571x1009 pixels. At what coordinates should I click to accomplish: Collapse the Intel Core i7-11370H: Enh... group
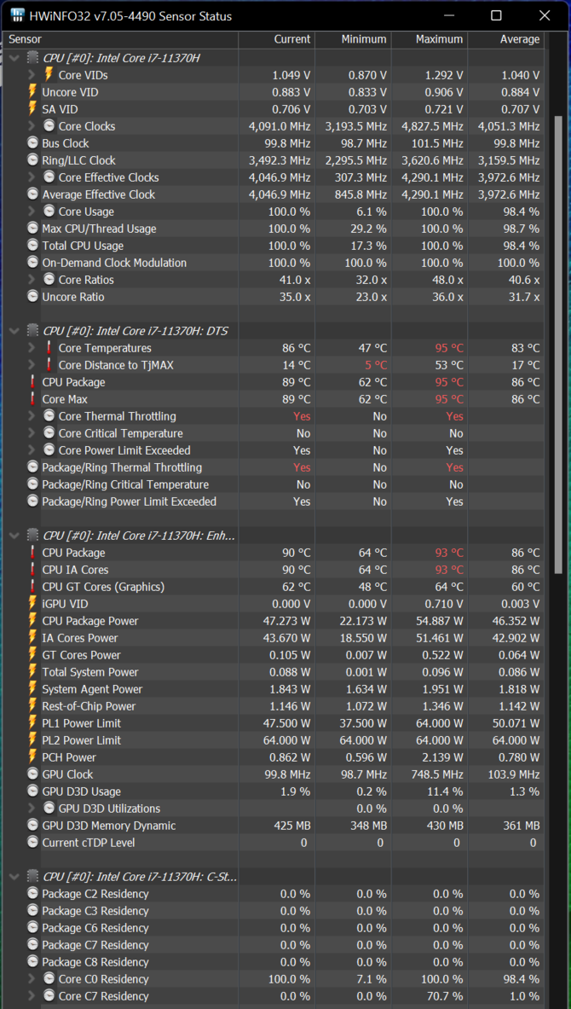tap(14, 536)
